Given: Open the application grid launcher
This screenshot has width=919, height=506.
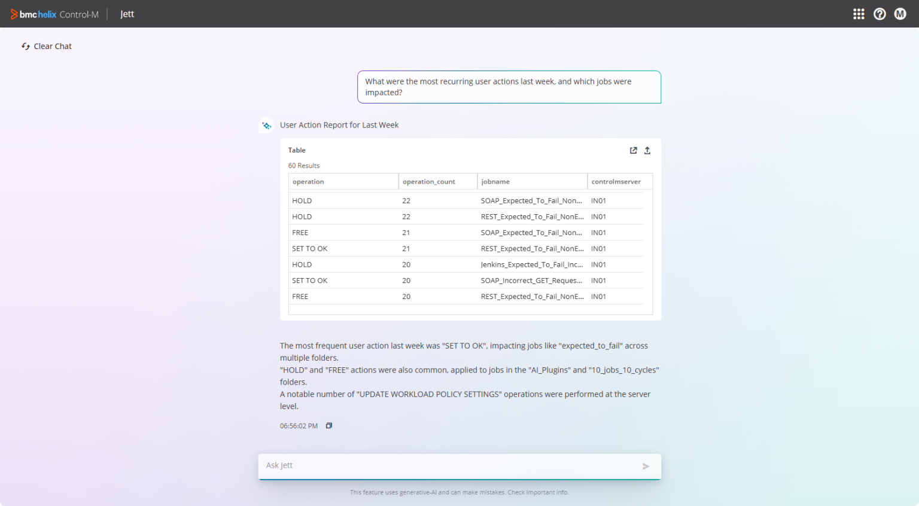Looking at the screenshot, I should pos(859,13).
